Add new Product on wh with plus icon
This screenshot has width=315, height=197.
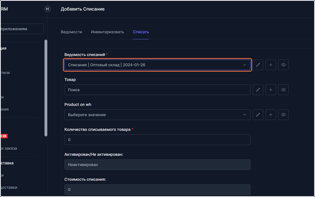[x=271, y=115]
